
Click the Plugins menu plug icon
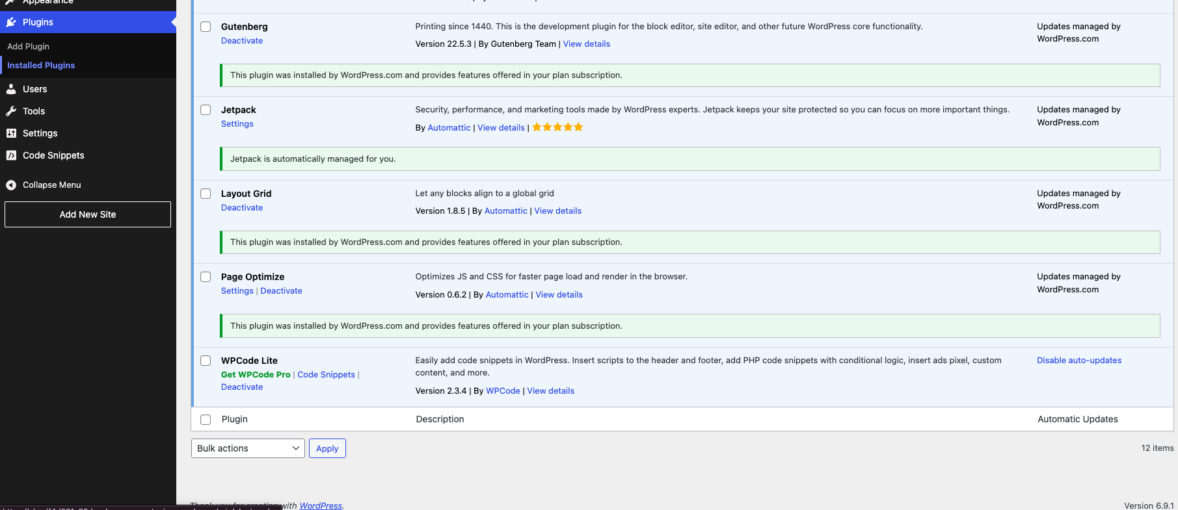pyautogui.click(x=11, y=22)
